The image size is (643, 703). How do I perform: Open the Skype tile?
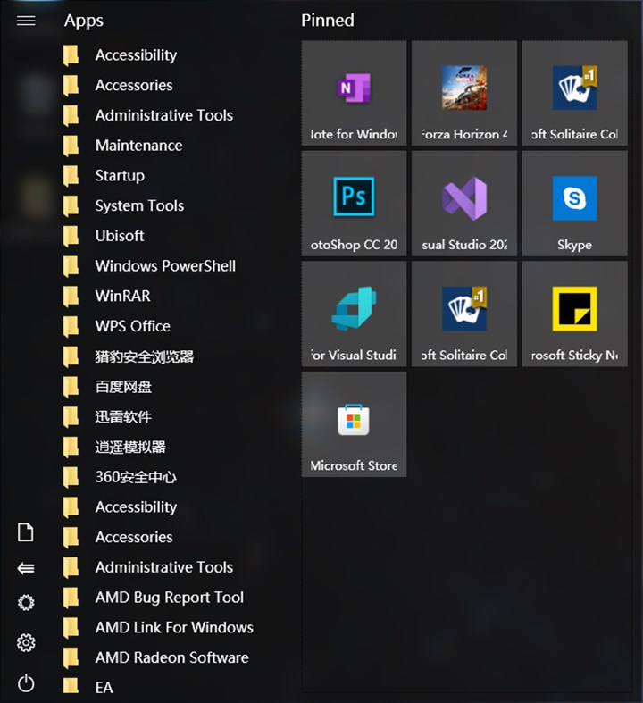click(574, 204)
